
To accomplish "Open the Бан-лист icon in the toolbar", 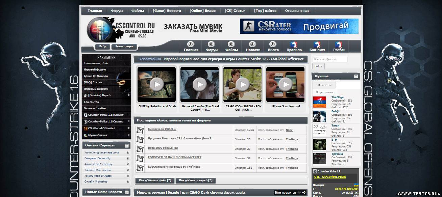I will [317, 44].
